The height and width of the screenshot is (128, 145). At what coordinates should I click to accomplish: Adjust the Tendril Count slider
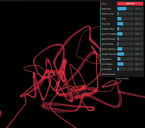tap(126, 14)
